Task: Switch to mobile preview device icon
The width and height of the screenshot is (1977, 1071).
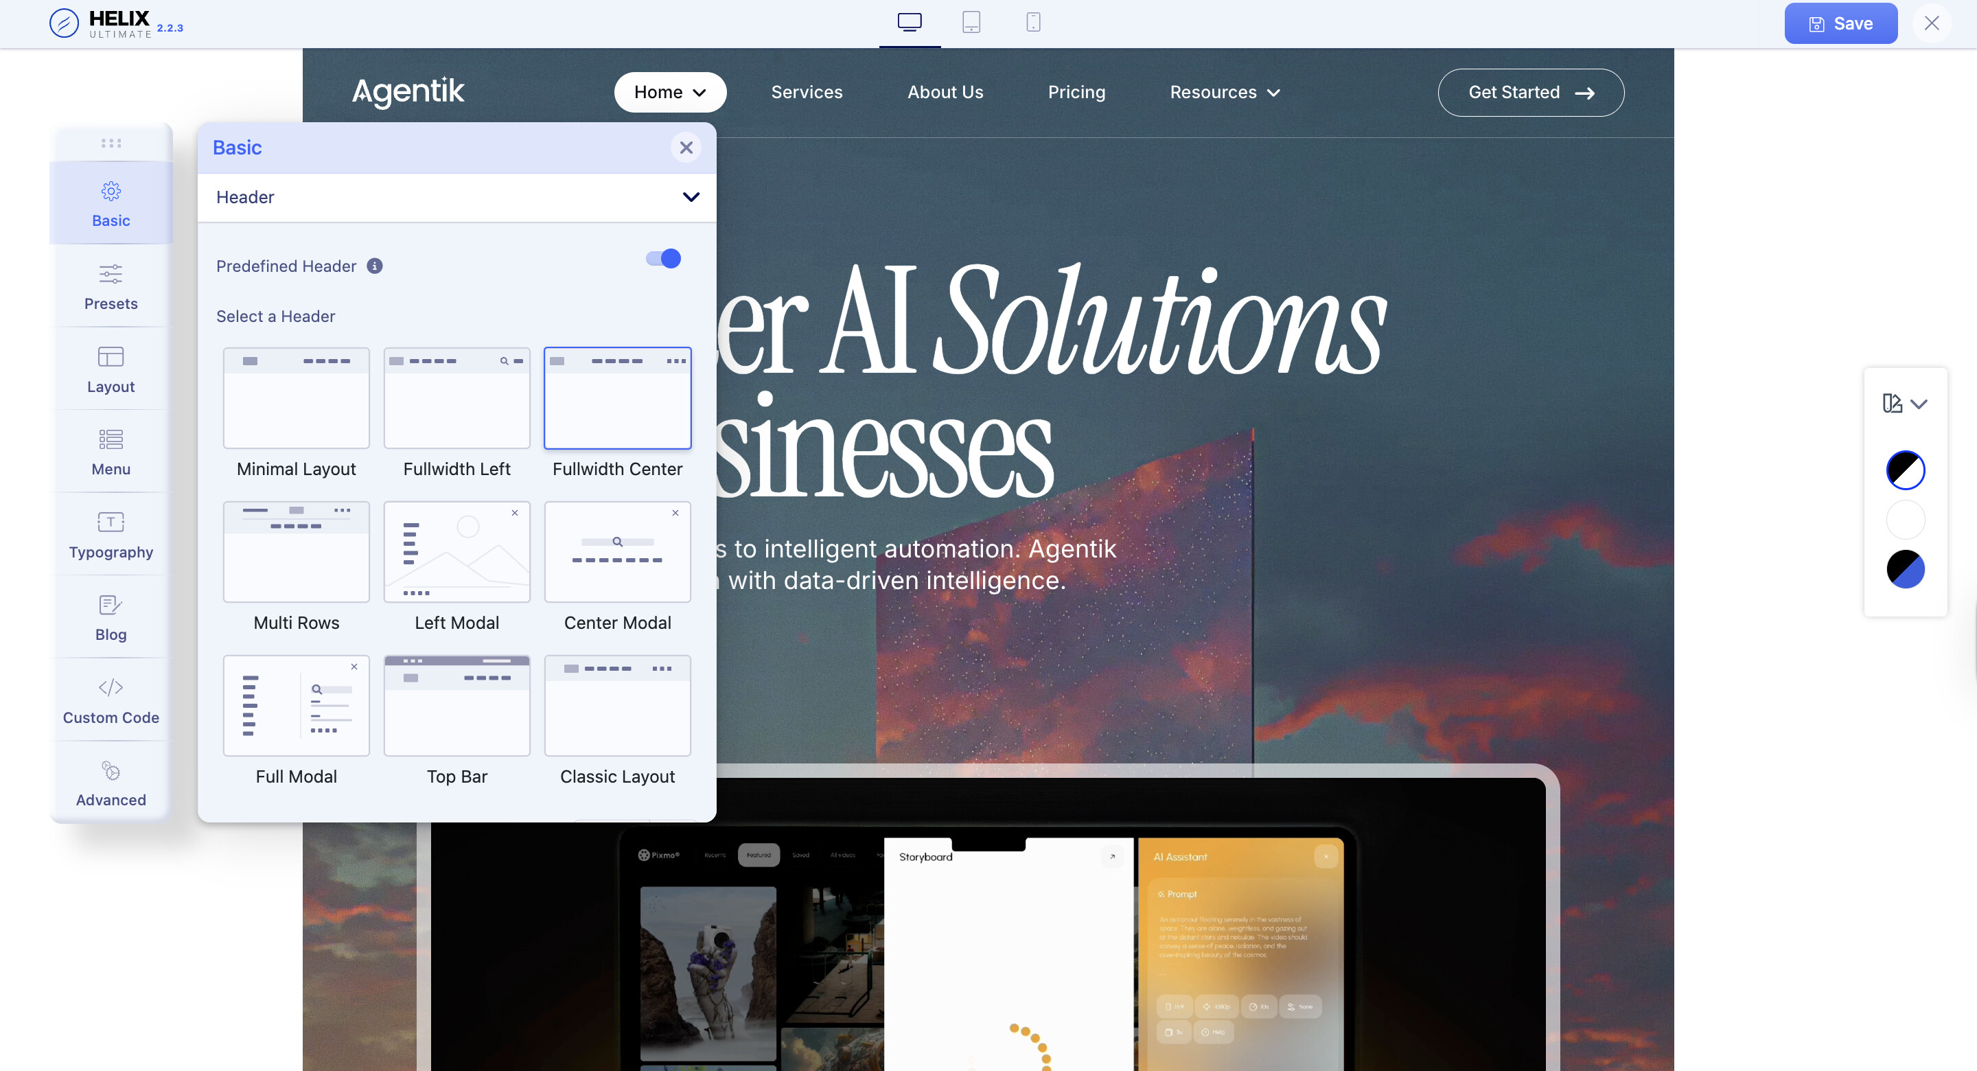Action: (x=1033, y=22)
